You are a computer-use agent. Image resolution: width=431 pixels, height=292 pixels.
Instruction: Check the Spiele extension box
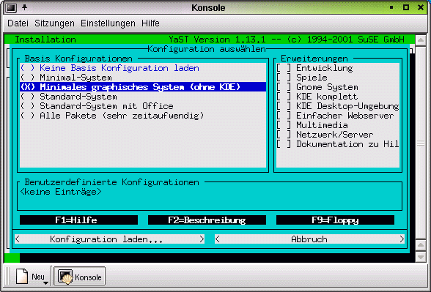point(284,78)
